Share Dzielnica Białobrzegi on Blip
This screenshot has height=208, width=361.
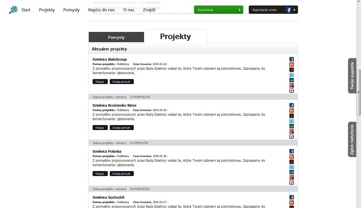click(292, 64)
